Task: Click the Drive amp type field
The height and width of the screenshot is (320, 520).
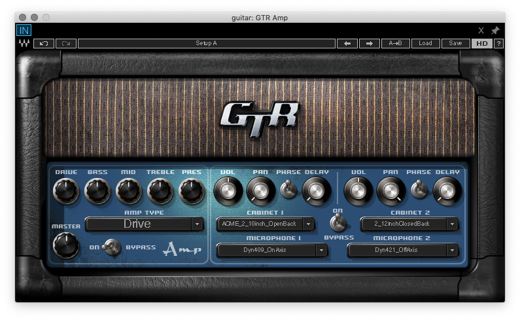Action: (x=139, y=224)
